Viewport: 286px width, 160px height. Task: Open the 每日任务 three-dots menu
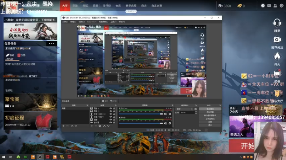pos(51,43)
